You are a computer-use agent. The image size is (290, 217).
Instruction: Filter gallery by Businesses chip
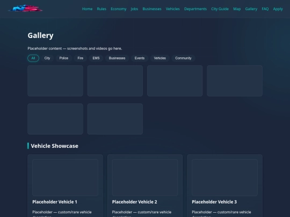(x=117, y=58)
